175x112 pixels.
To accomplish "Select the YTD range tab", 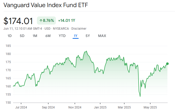I will pyautogui.click(x=62, y=36).
